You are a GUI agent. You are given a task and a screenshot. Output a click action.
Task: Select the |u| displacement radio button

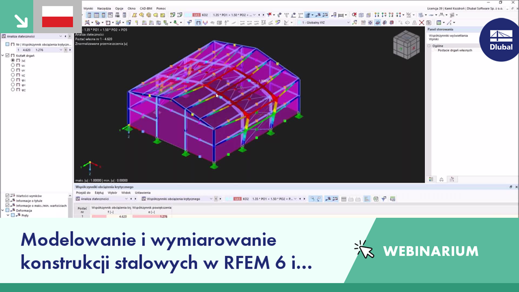click(x=13, y=60)
